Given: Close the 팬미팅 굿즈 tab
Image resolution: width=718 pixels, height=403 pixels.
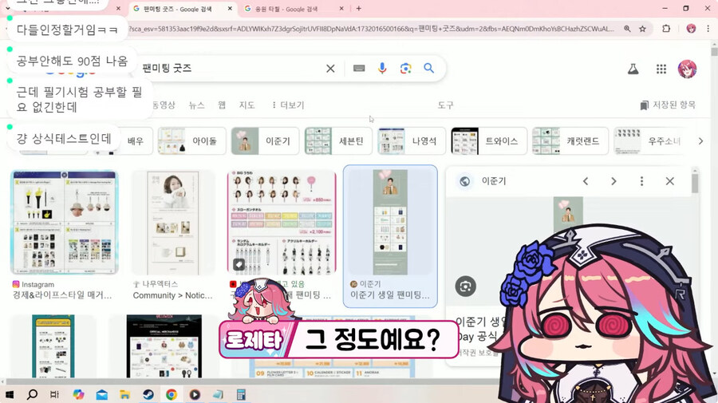Looking at the screenshot, I should (230, 9).
